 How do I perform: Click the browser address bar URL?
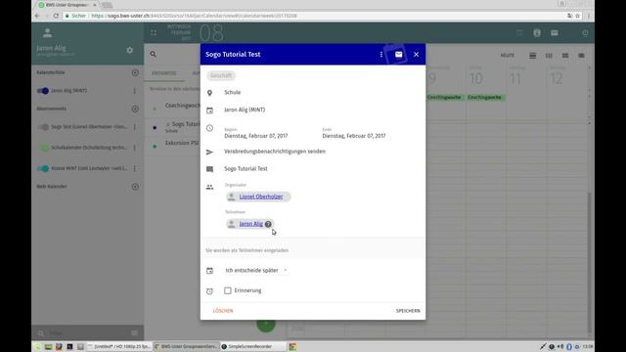pyautogui.click(x=194, y=16)
